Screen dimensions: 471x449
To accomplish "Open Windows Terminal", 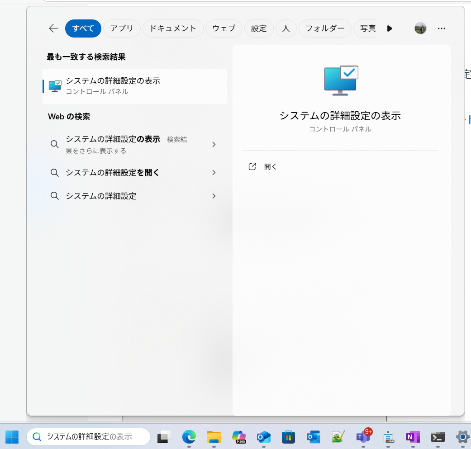I will (437, 437).
